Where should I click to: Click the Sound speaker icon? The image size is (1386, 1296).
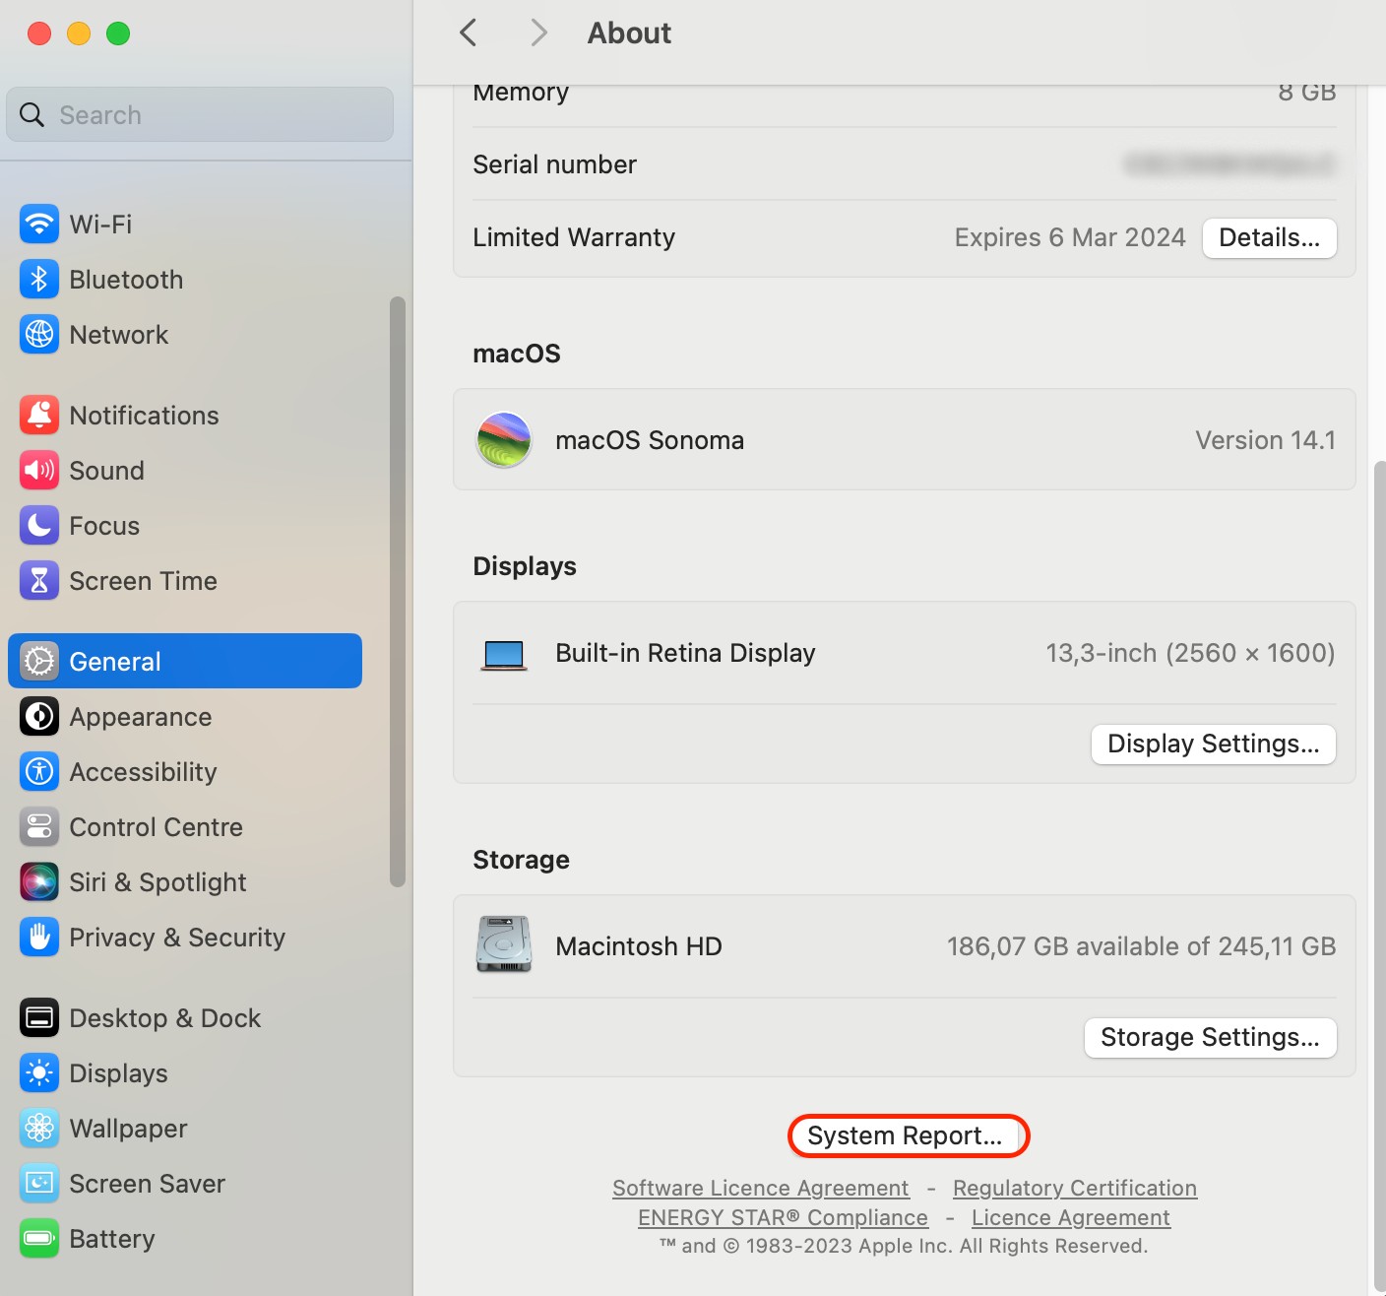click(x=39, y=471)
